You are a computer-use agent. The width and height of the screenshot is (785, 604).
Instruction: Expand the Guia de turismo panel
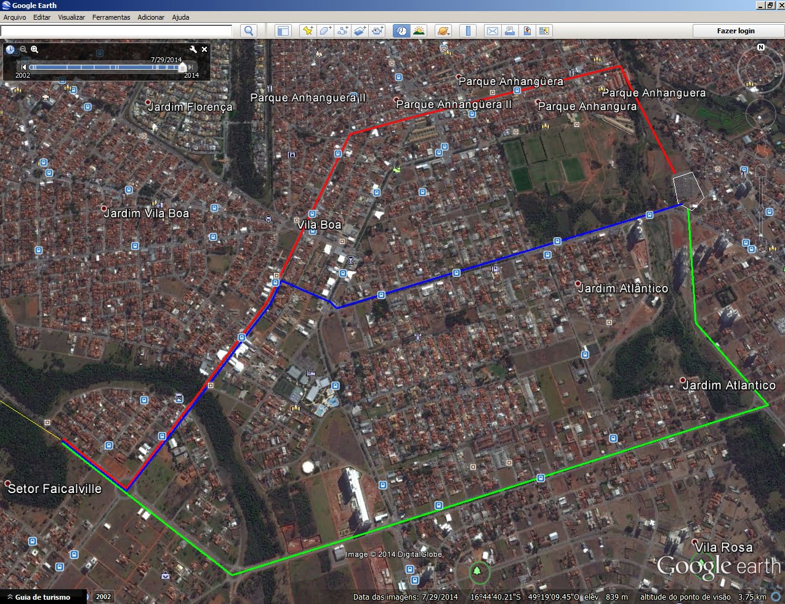point(8,597)
